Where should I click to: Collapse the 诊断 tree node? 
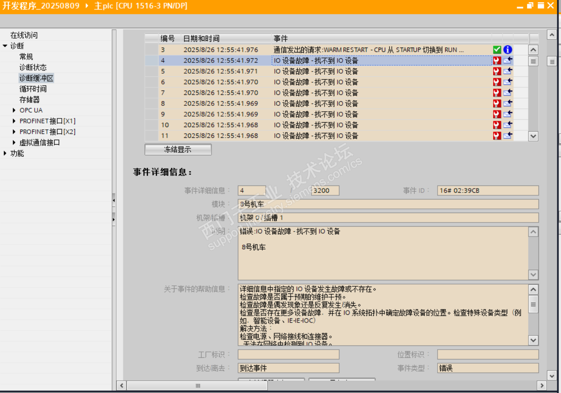coord(5,46)
